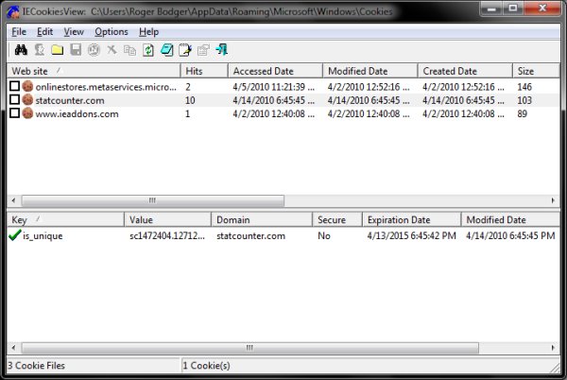Click the greyed circular web site icon
This screenshot has height=380, width=567.
[x=94, y=50]
